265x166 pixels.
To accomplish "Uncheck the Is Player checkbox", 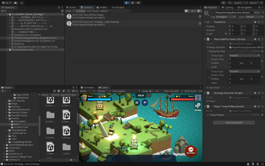I will pos(230,101).
